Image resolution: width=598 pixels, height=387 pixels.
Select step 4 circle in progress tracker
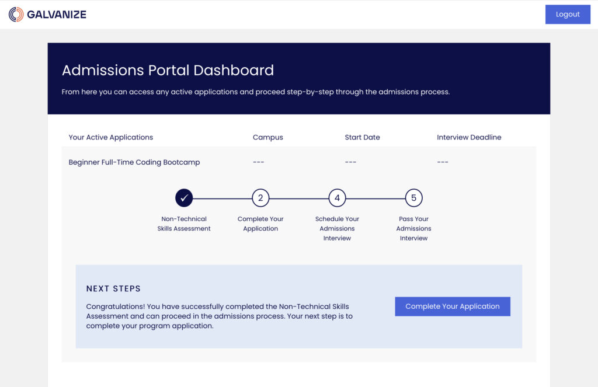337,198
